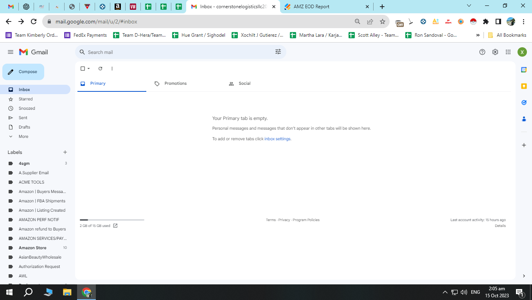Show search options slider icon
This screenshot has width=532, height=300.
278,52
